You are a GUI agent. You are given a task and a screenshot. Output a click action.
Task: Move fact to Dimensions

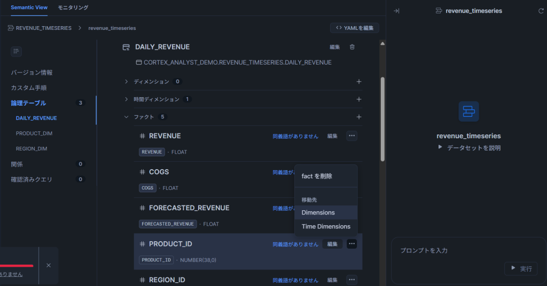(326, 212)
